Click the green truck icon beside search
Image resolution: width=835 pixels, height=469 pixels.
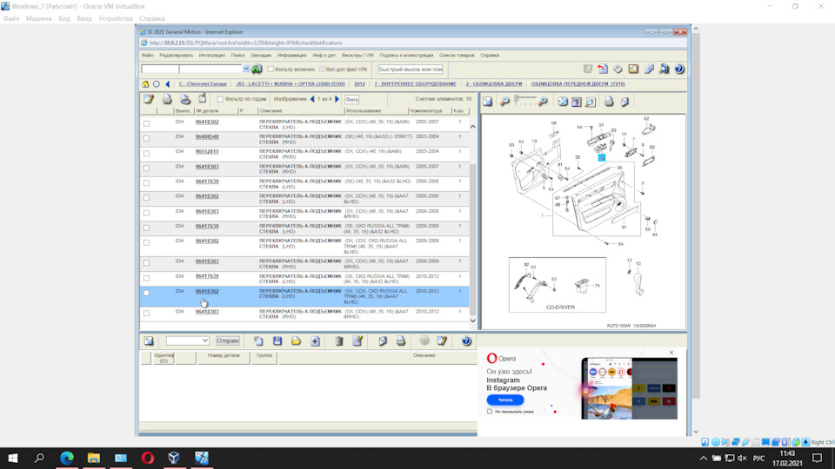pyautogui.click(x=257, y=69)
